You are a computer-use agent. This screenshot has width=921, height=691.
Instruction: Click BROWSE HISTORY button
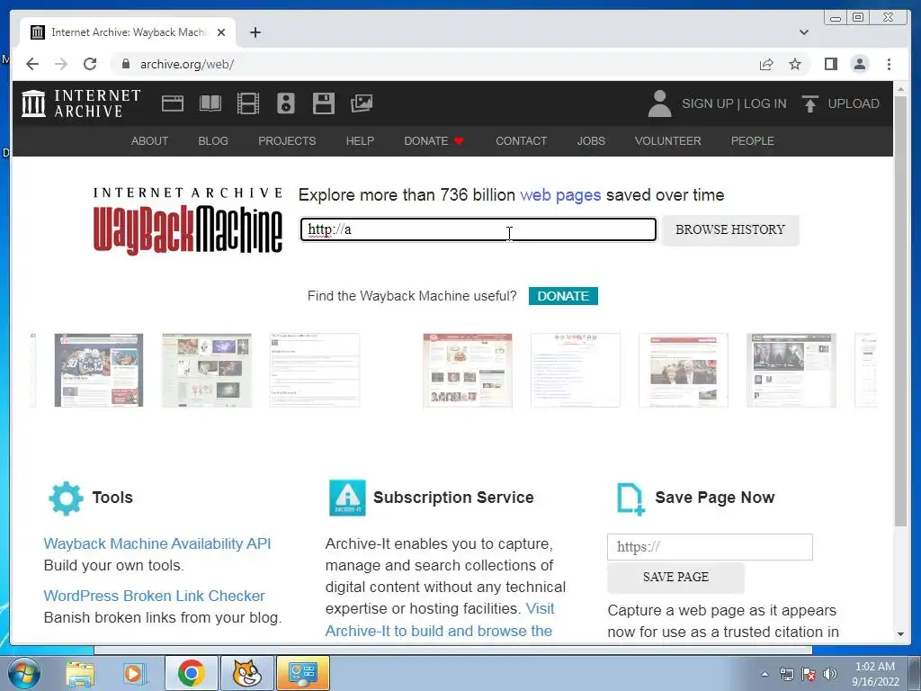click(x=730, y=229)
